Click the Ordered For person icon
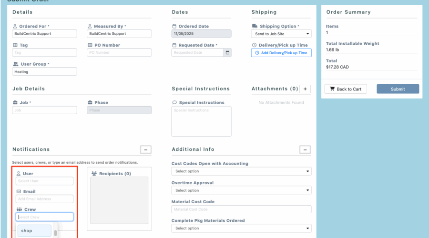Screen dimensions: 429x238 click(x=15, y=26)
